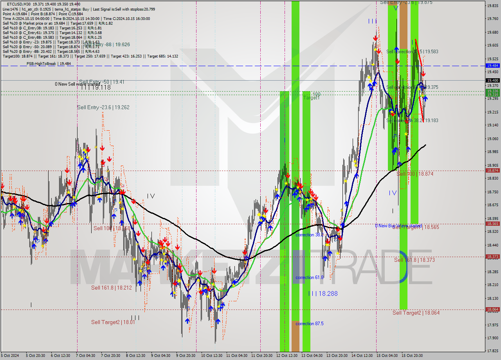This screenshot has width=501, height=360.
Task: Select the 'Sell Target2 | 18.01' label
Action: tap(113, 322)
